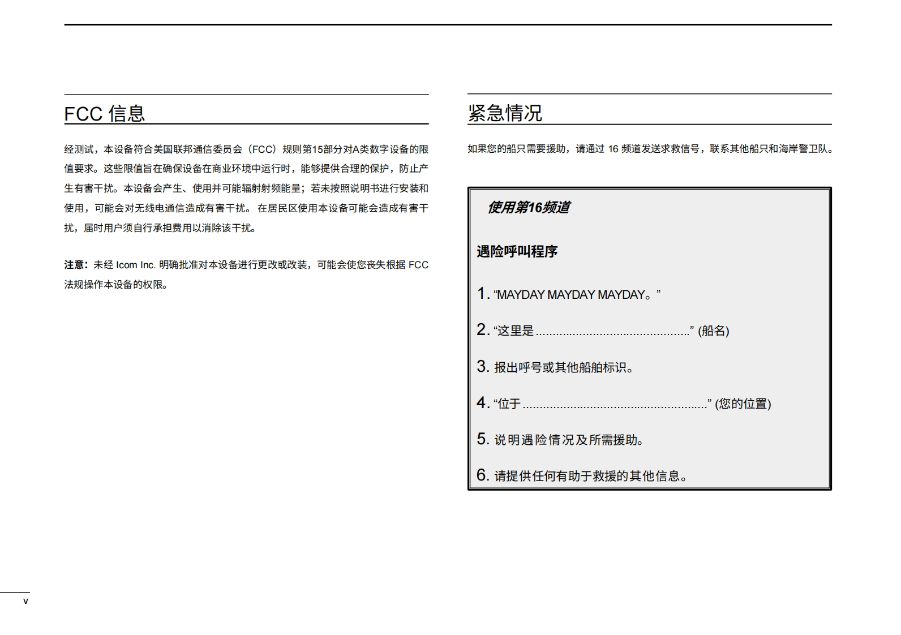Click the sentence beginning "如果您的船只需要援助"
The width and height of the screenshot is (901, 635).
pos(649,149)
